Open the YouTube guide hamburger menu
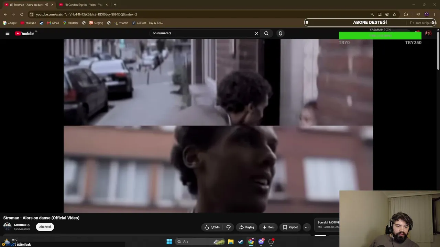 click(7, 33)
